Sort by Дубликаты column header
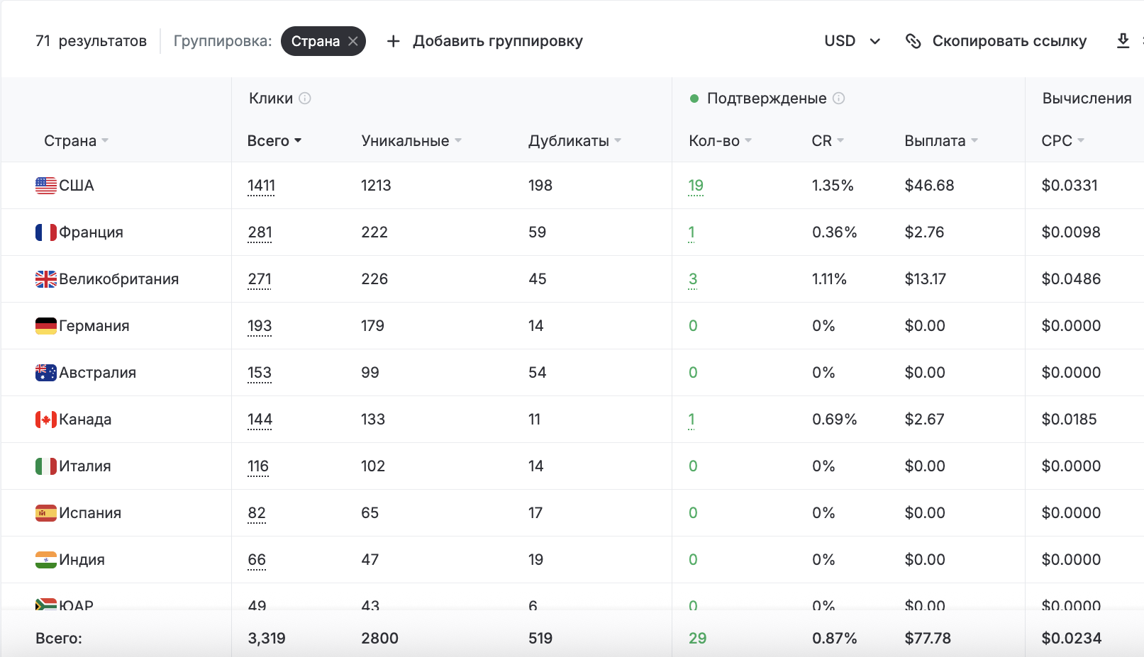Viewport: 1144px width, 657px height. click(x=574, y=141)
